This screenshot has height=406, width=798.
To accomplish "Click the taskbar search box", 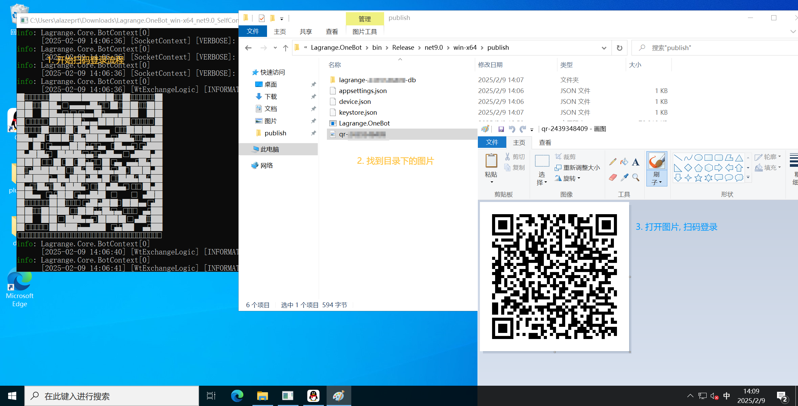I will [x=112, y=396].
